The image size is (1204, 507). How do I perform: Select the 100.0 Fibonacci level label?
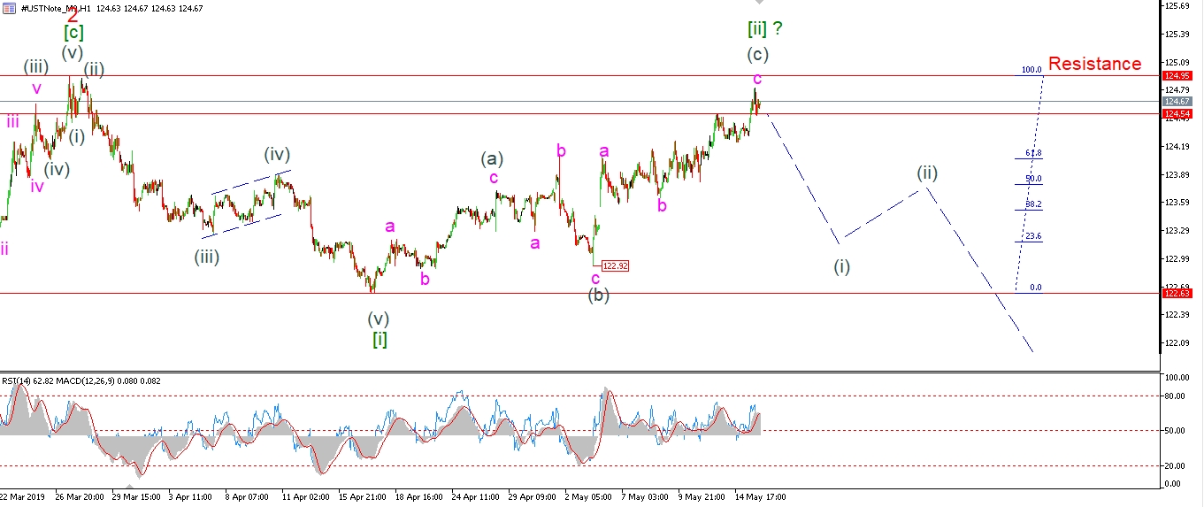tap(1031, 69)
